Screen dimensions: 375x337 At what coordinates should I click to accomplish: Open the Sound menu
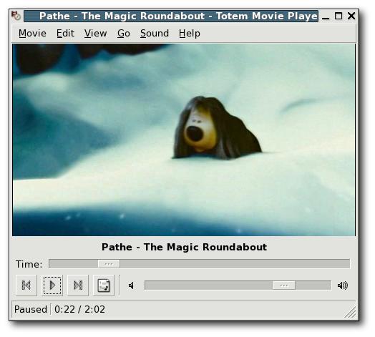[155, 33]
